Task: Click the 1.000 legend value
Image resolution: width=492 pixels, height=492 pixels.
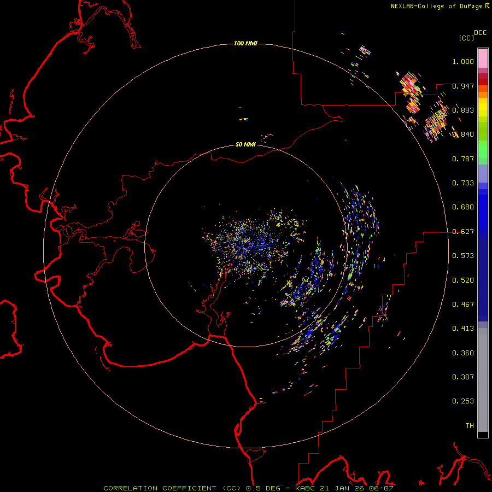Action: [x=463, y=61]
